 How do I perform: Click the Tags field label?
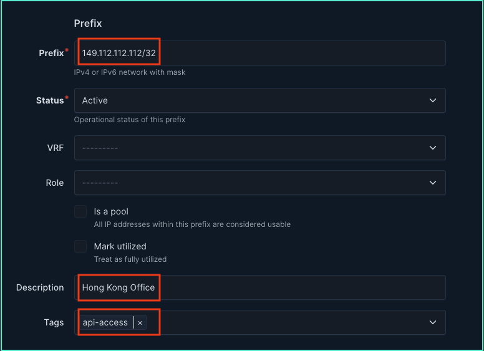click(54, 322)
